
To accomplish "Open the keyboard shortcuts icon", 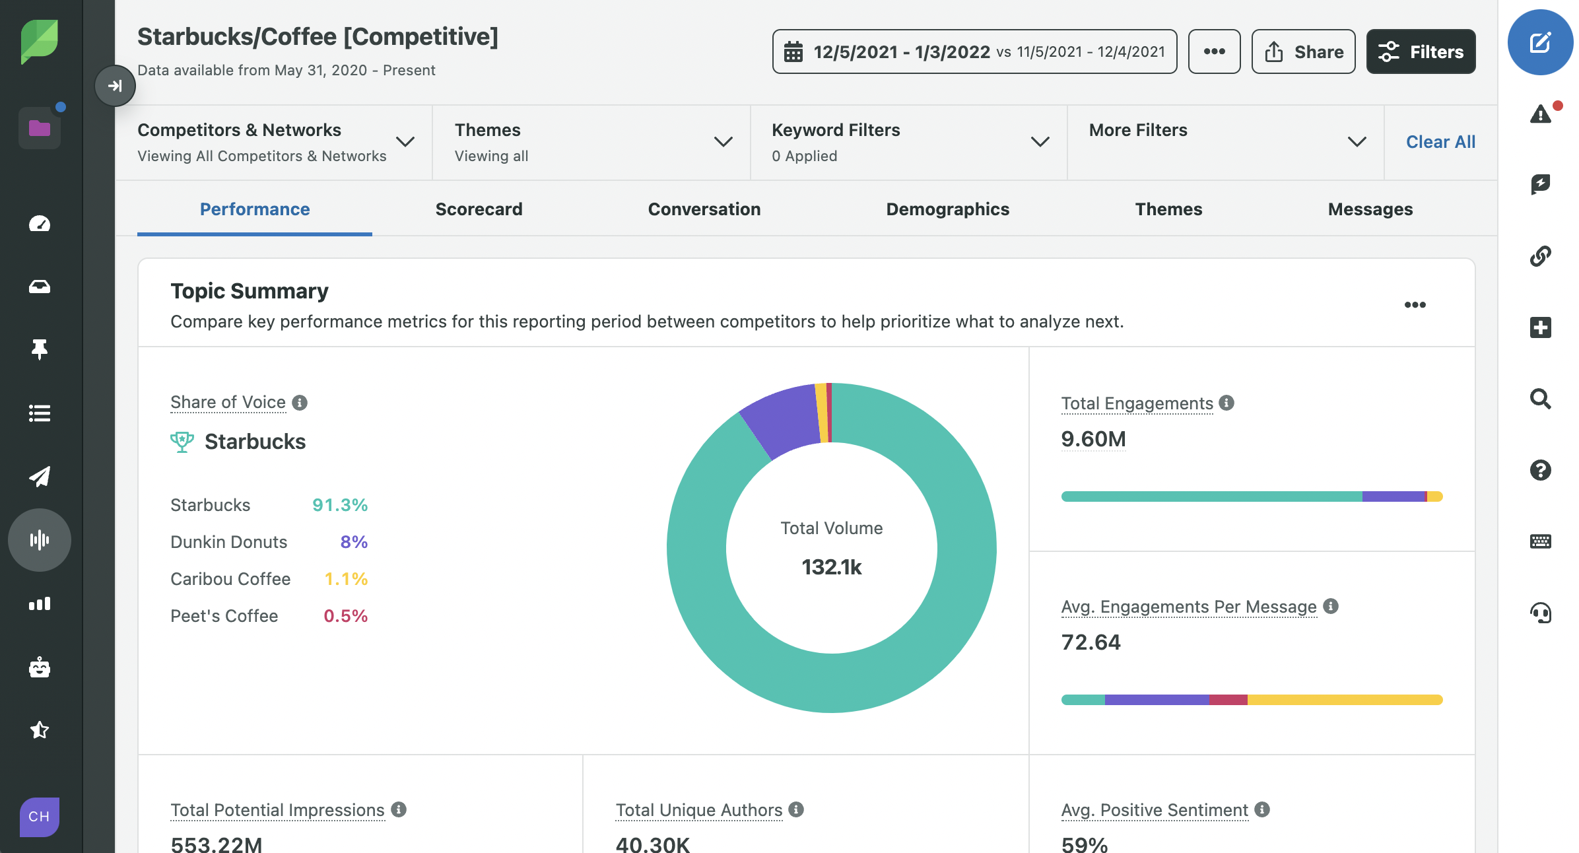I will pos(1540,541).
